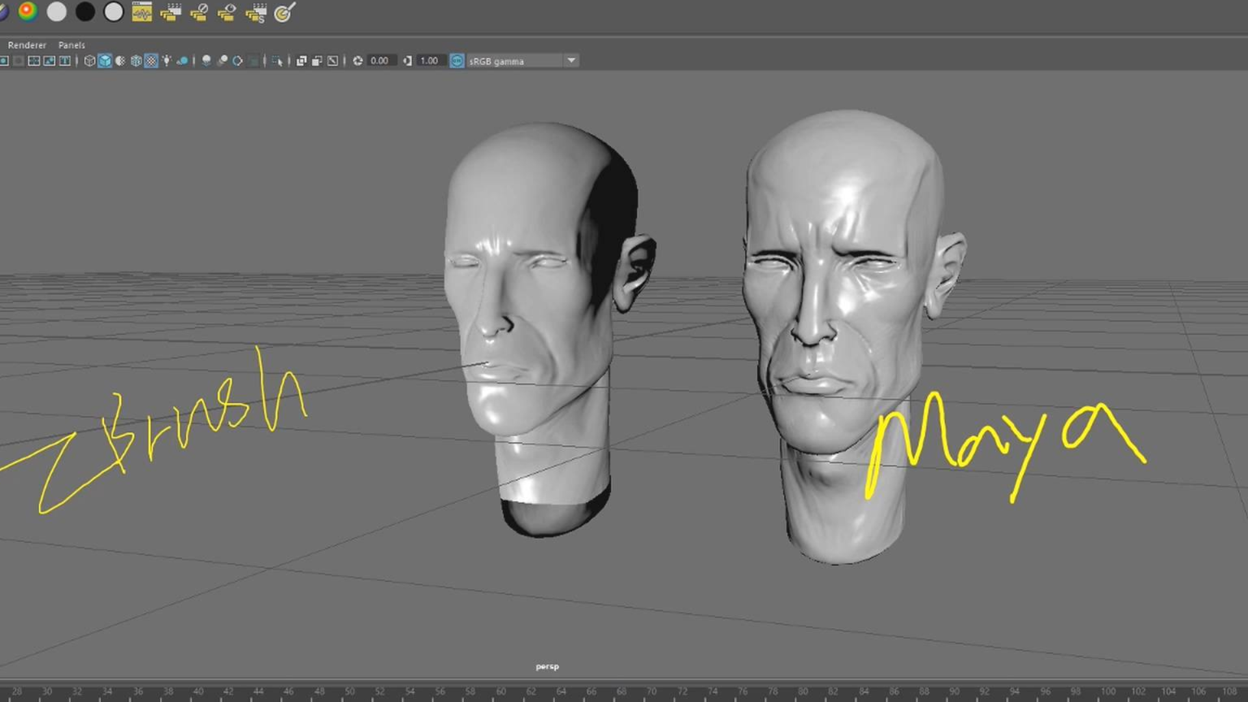The width and height of the screenshot is (1248, 702).
Task: Open the Renderer menu
Action: point(27,45)
